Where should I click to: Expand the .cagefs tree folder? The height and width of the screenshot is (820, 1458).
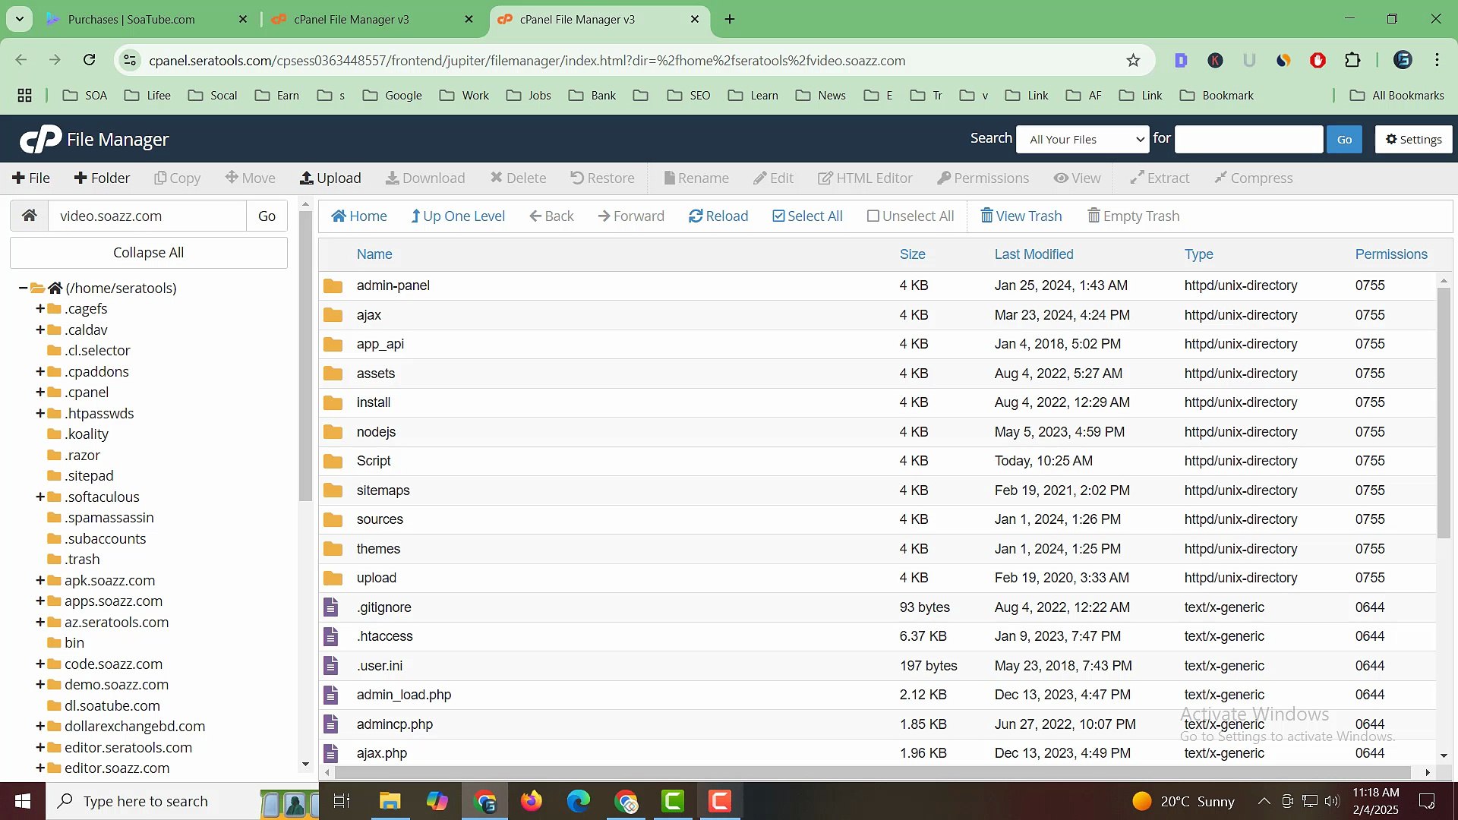pos(40,309)
